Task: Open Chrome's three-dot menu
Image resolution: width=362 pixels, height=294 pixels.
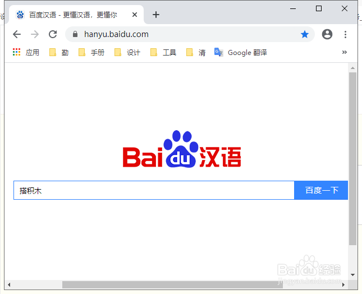Action: [345, 34]
